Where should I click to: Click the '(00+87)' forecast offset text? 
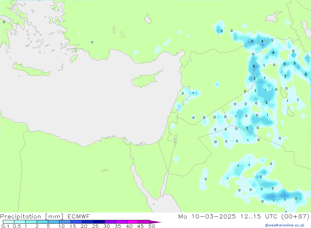[x=295, y=216]
